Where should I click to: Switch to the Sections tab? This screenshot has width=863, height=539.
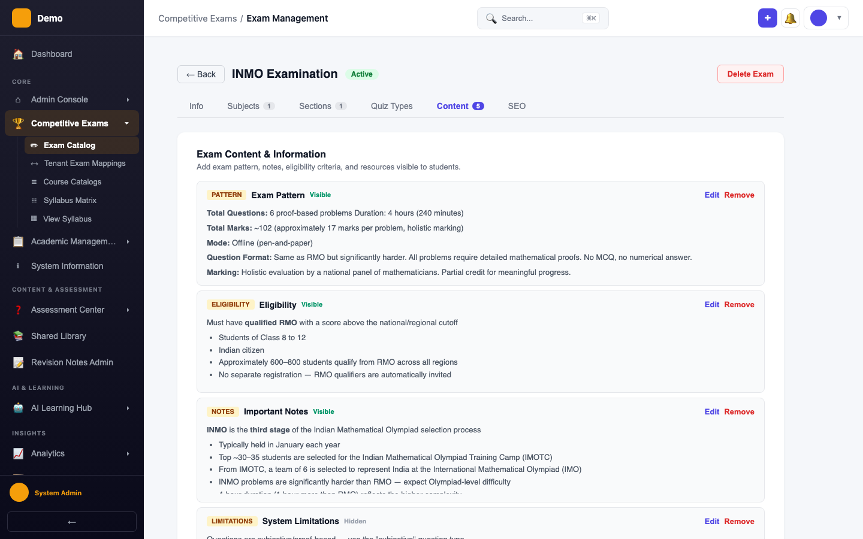pyautogui.click(x=322, y=106)
